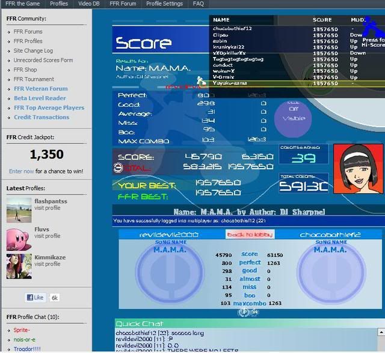Toggle the Off Visible mode circle

[294, 115]
